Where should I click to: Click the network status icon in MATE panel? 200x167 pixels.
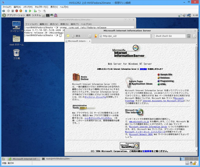pos(189,15)
